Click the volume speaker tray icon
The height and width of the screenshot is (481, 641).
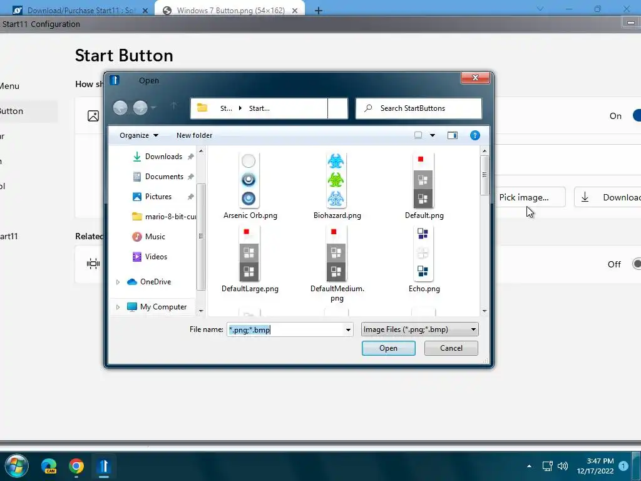point(563,466)
